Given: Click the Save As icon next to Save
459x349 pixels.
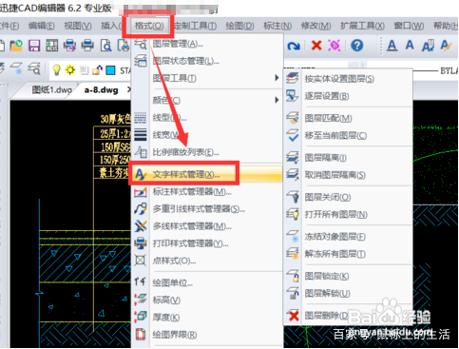Looking at the screenshot, I should click(51, 46).
